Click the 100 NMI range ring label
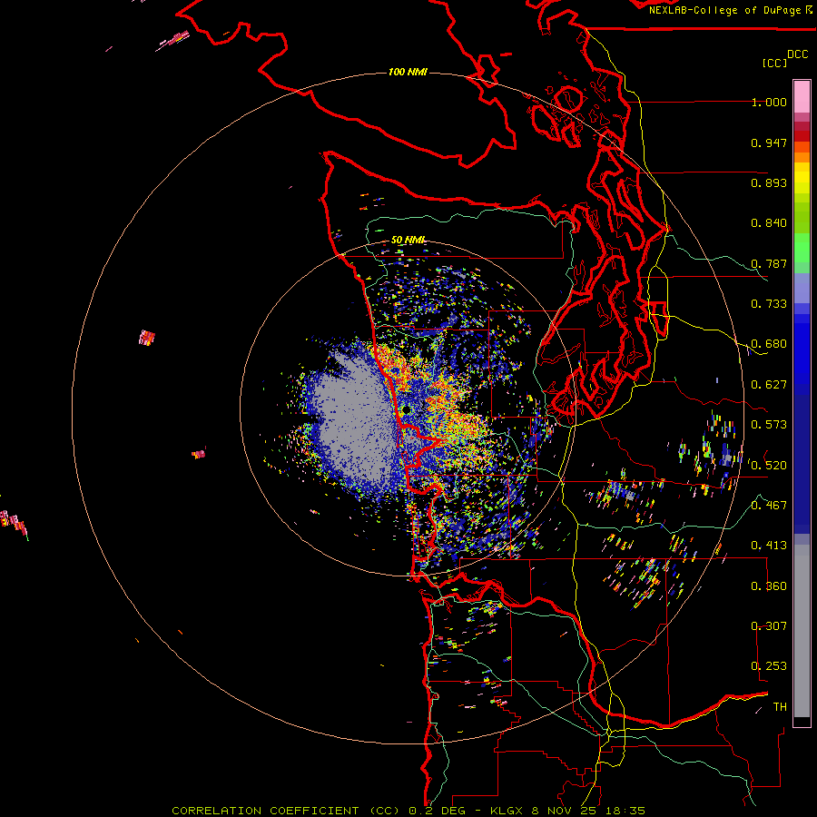The width and height of the screenshot is (817, 817). pyautogui.click(x=408, y=72)
